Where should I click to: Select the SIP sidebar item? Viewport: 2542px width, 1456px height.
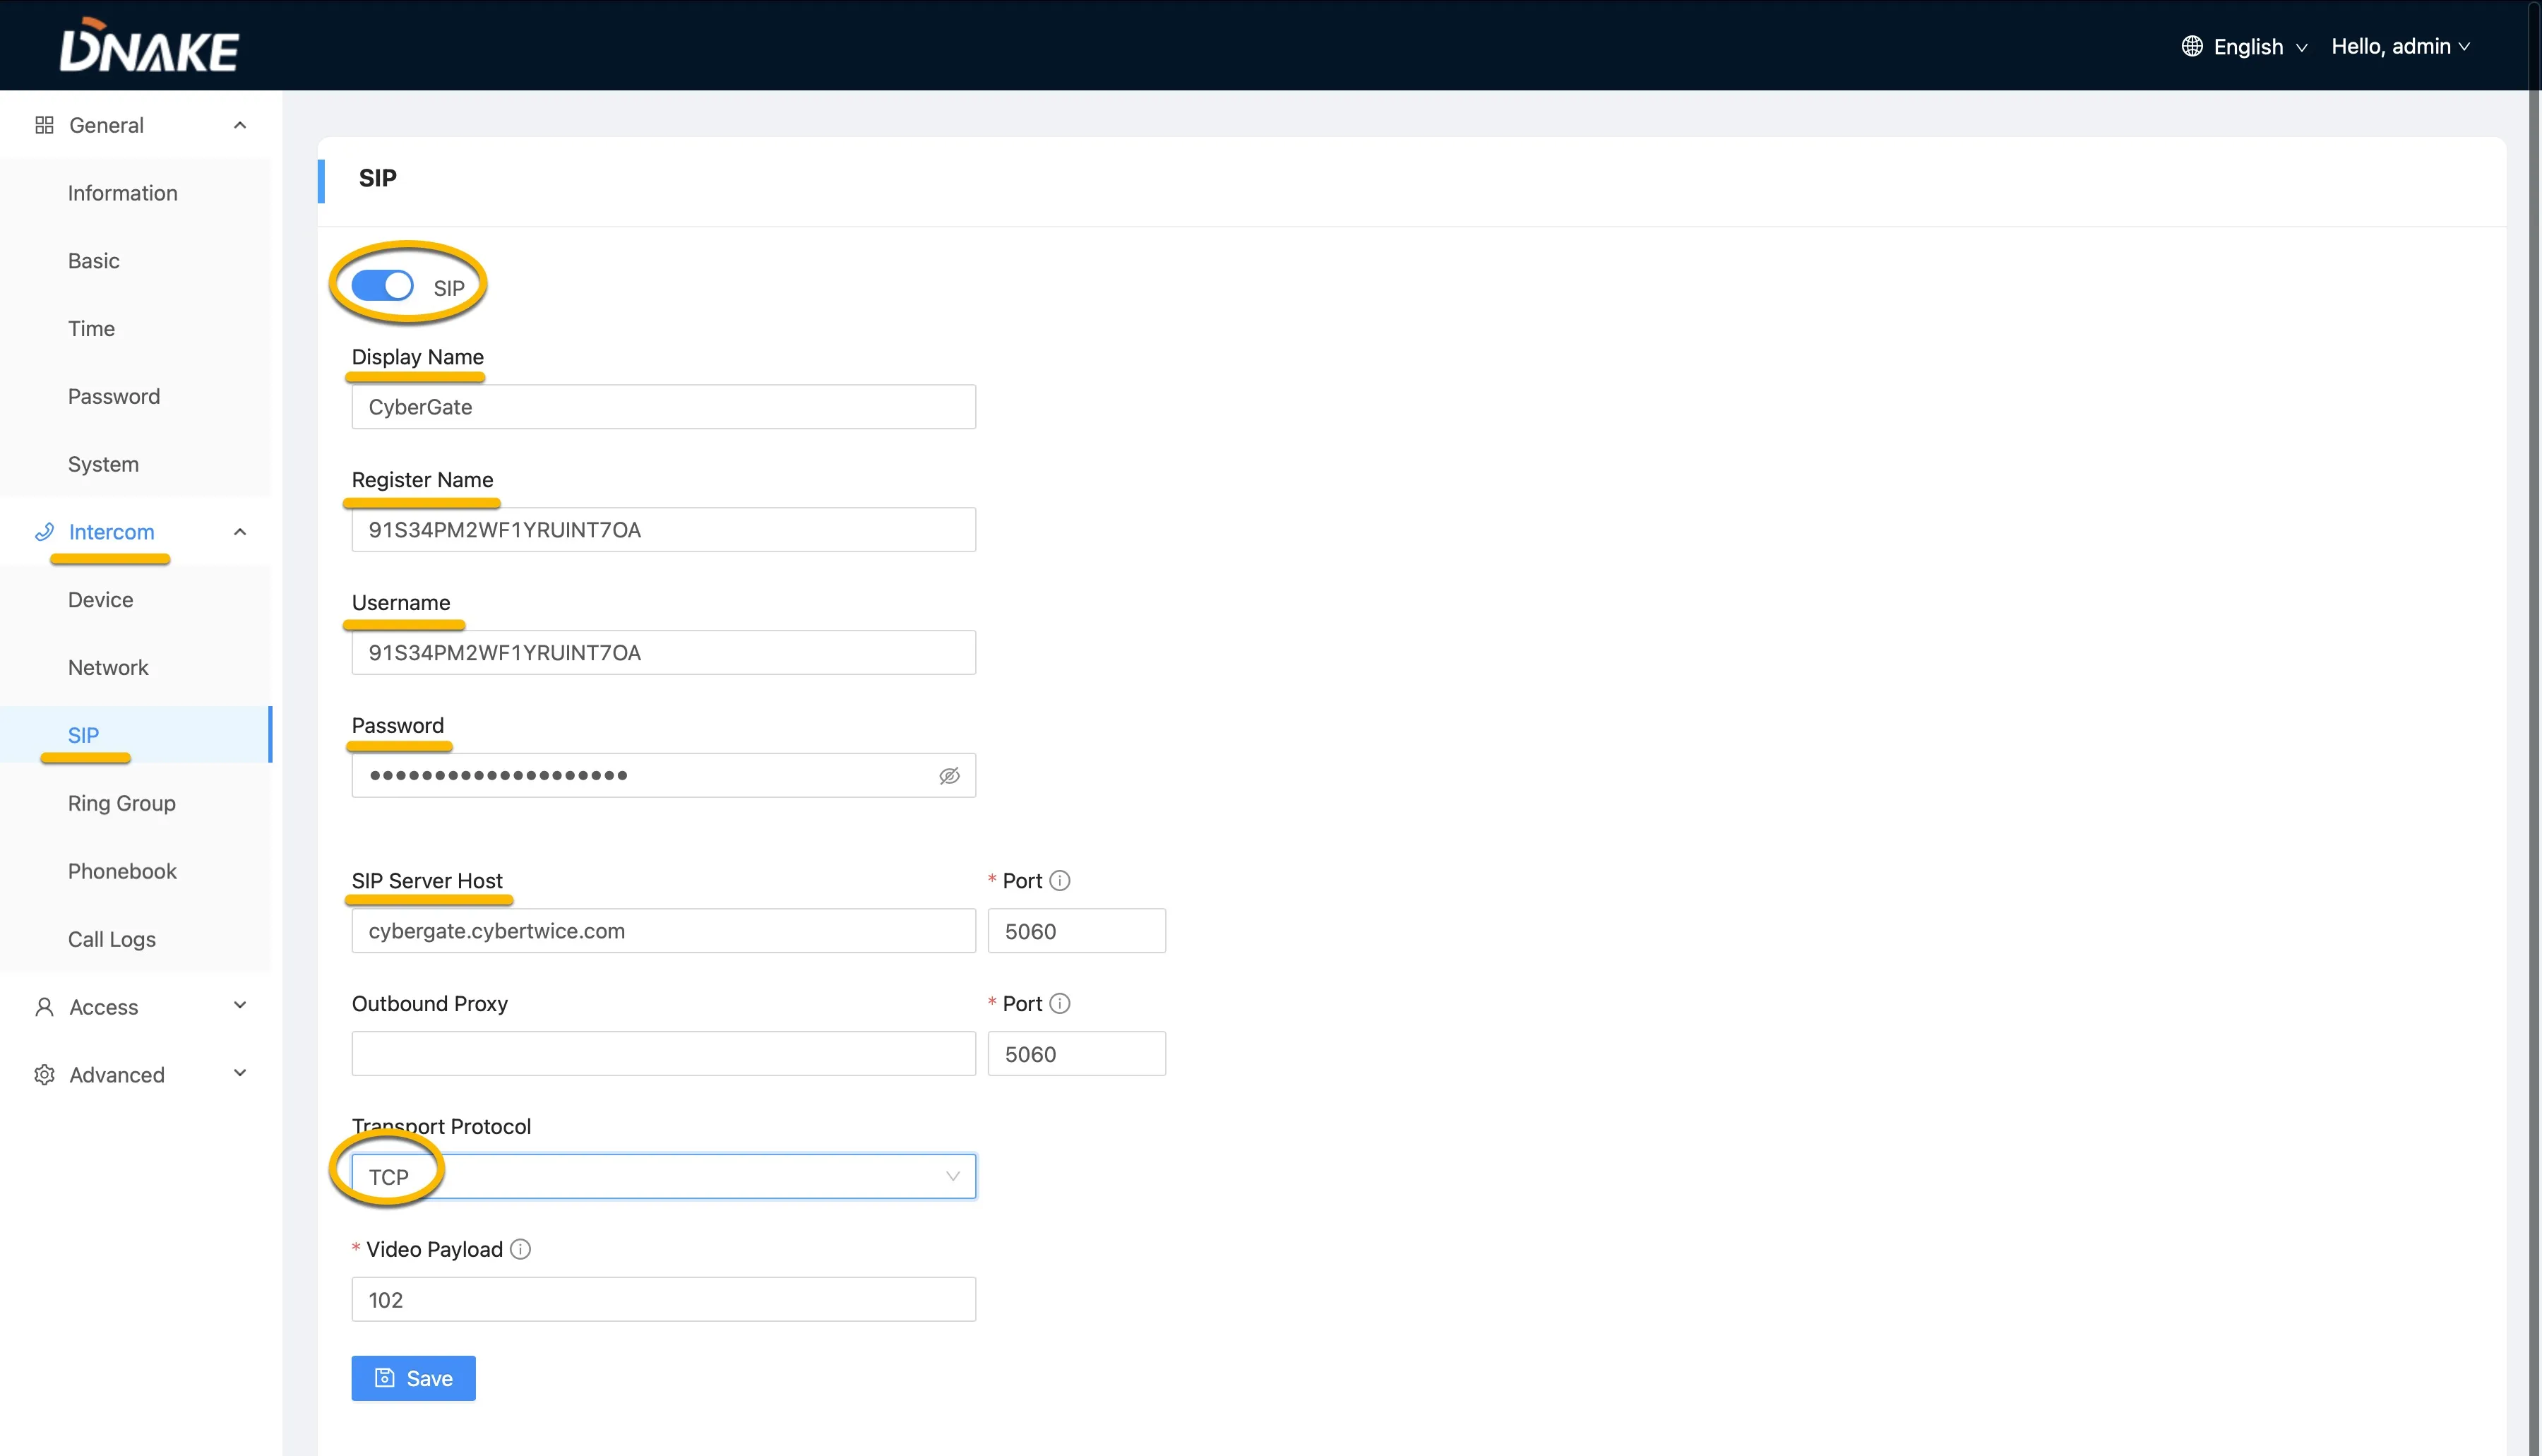(x=136, y=735)
